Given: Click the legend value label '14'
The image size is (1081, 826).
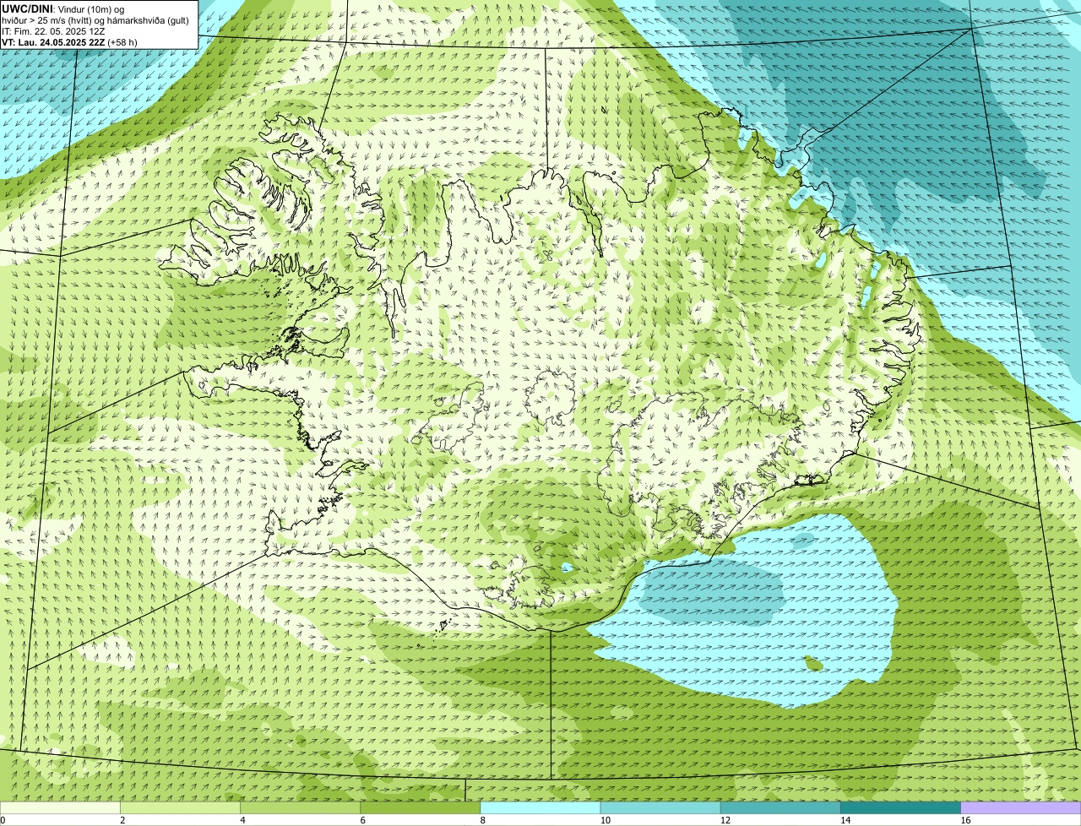Looking at the screenshot, I should click(845, 820).
